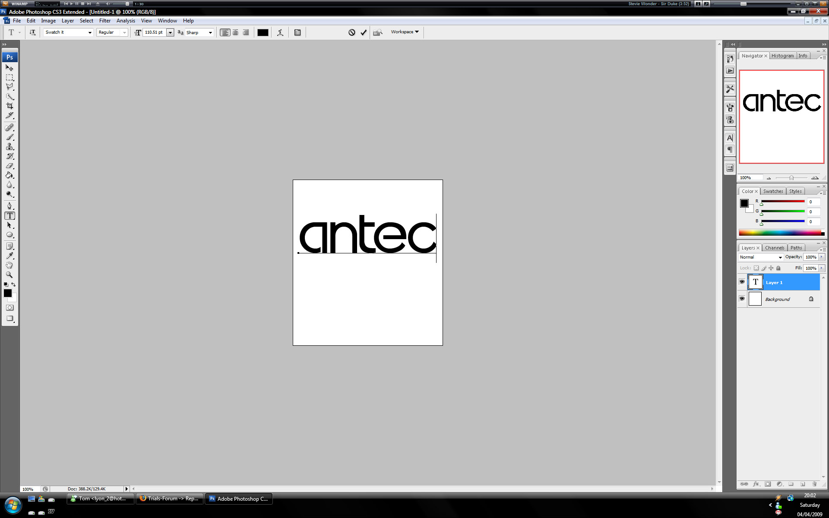Click the text color swatch in options bar
Viewport: 829px width, 518px height.
click(263, 32)
